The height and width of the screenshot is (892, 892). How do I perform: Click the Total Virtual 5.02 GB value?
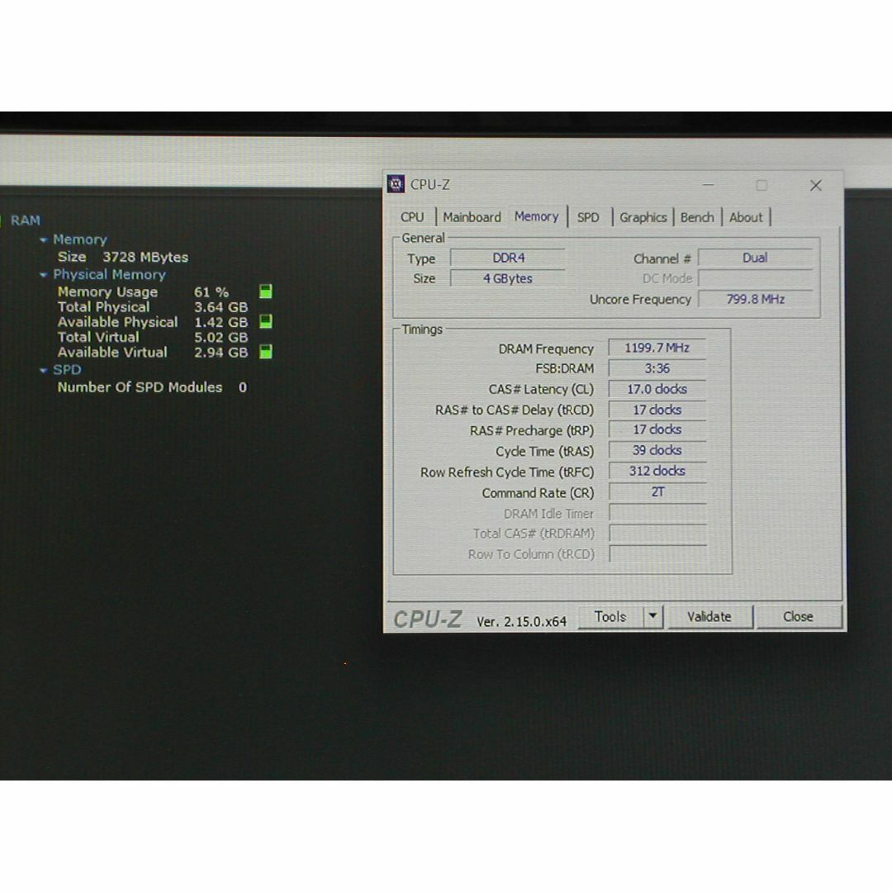221,337
